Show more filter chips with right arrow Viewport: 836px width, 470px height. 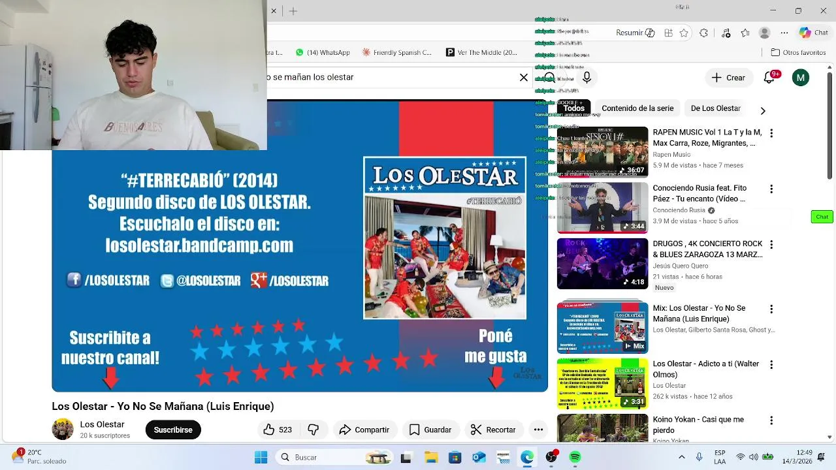point(762,110)
